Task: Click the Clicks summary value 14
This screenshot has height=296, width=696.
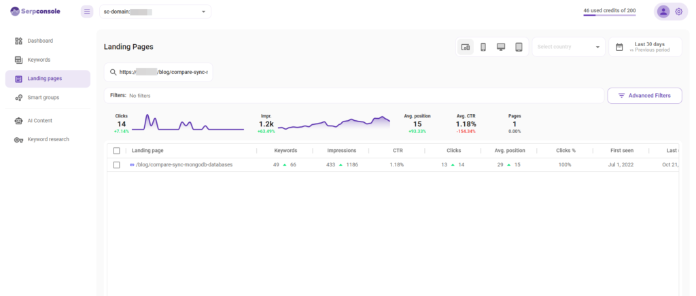Action: pyautogui.click(x=121, y=124)
